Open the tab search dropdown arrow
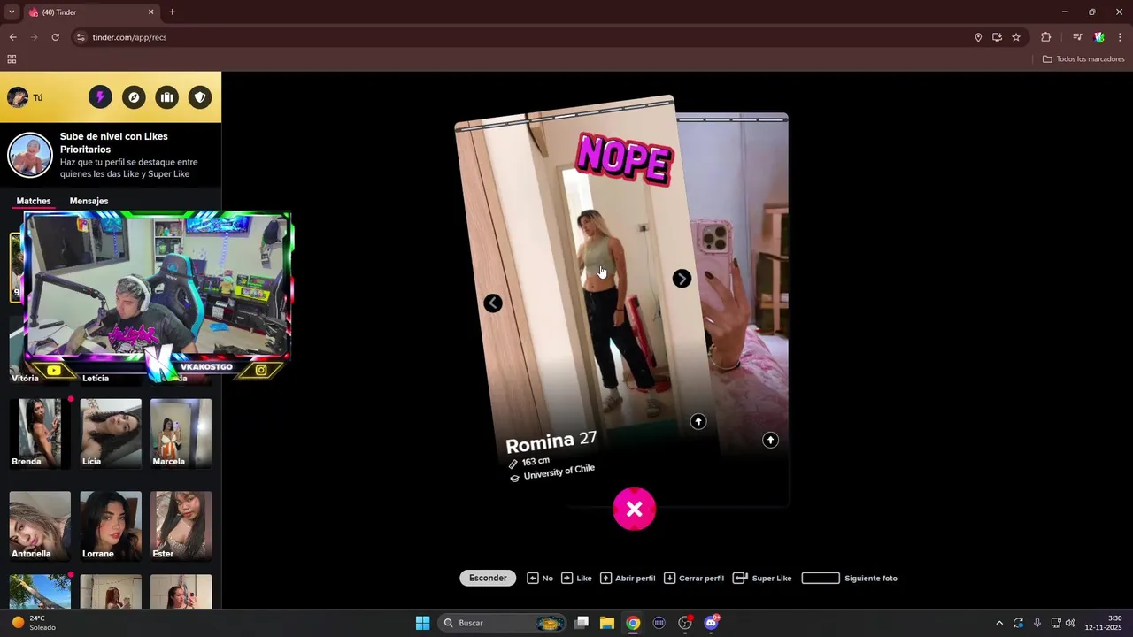The height and width of the screenshot is (637, 1133). click(x=12, y=12)
